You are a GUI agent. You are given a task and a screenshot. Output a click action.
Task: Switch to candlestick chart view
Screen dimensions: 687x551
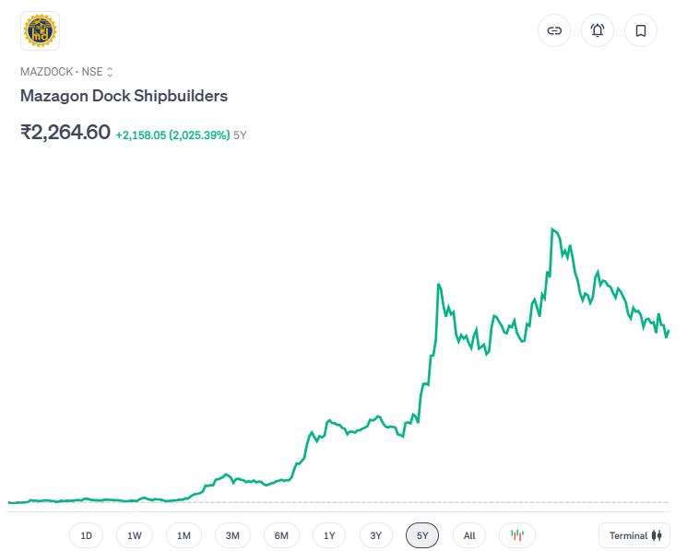pyautogui.click(x=517, y=535)
